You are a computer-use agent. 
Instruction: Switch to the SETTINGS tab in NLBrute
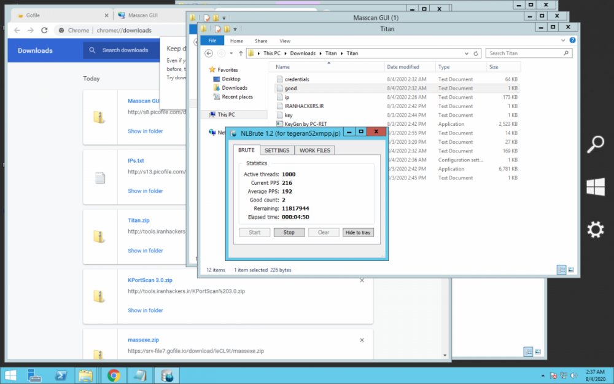point(277,150)
